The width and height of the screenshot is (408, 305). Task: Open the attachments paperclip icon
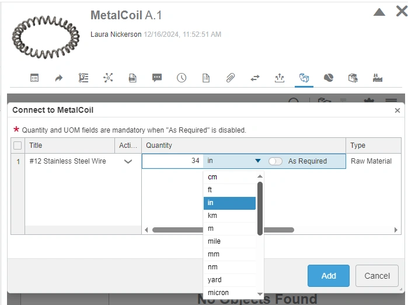231,78
